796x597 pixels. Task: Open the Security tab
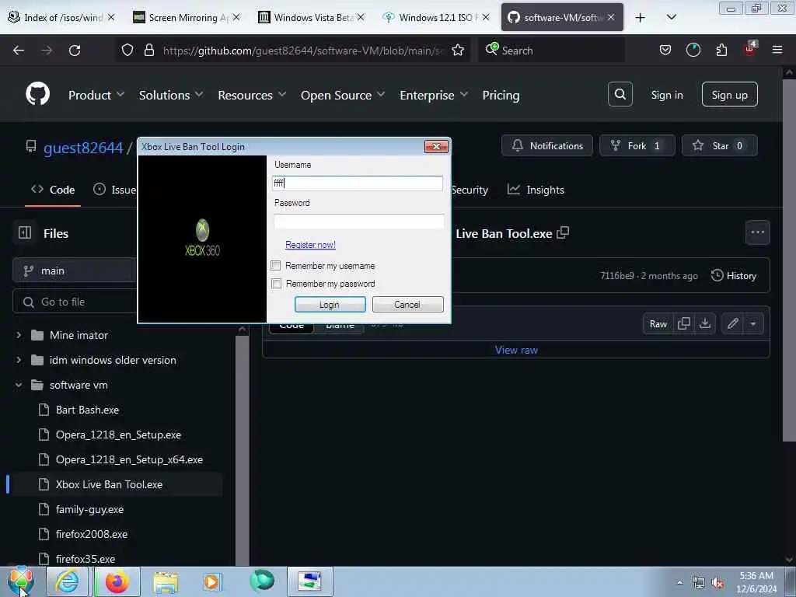coord(469,190)
